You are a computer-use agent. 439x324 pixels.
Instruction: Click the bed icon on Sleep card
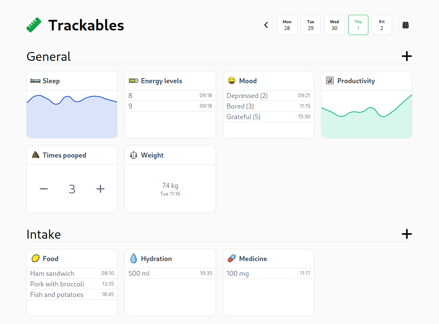pyautogui.click(x=35, y=81)
